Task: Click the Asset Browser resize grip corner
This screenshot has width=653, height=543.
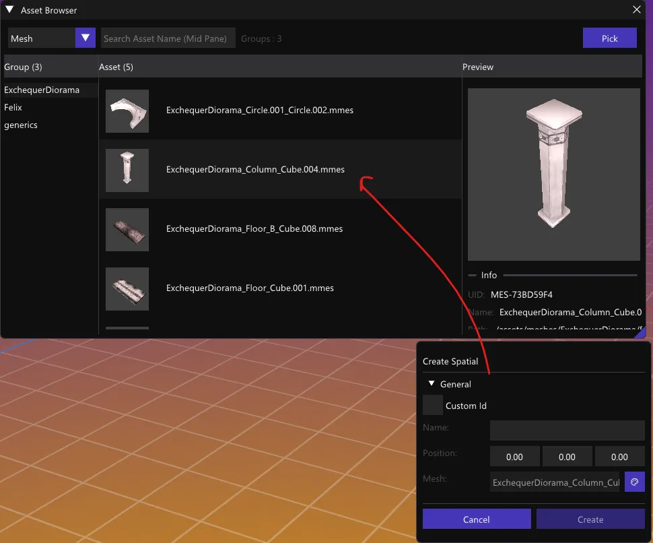Action: click(640, 333)
